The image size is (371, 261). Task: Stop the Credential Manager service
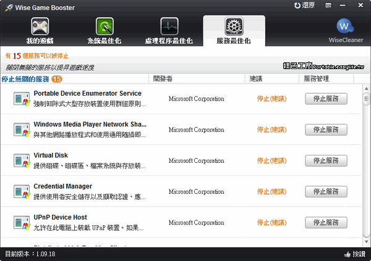click(x=326, y=191)
